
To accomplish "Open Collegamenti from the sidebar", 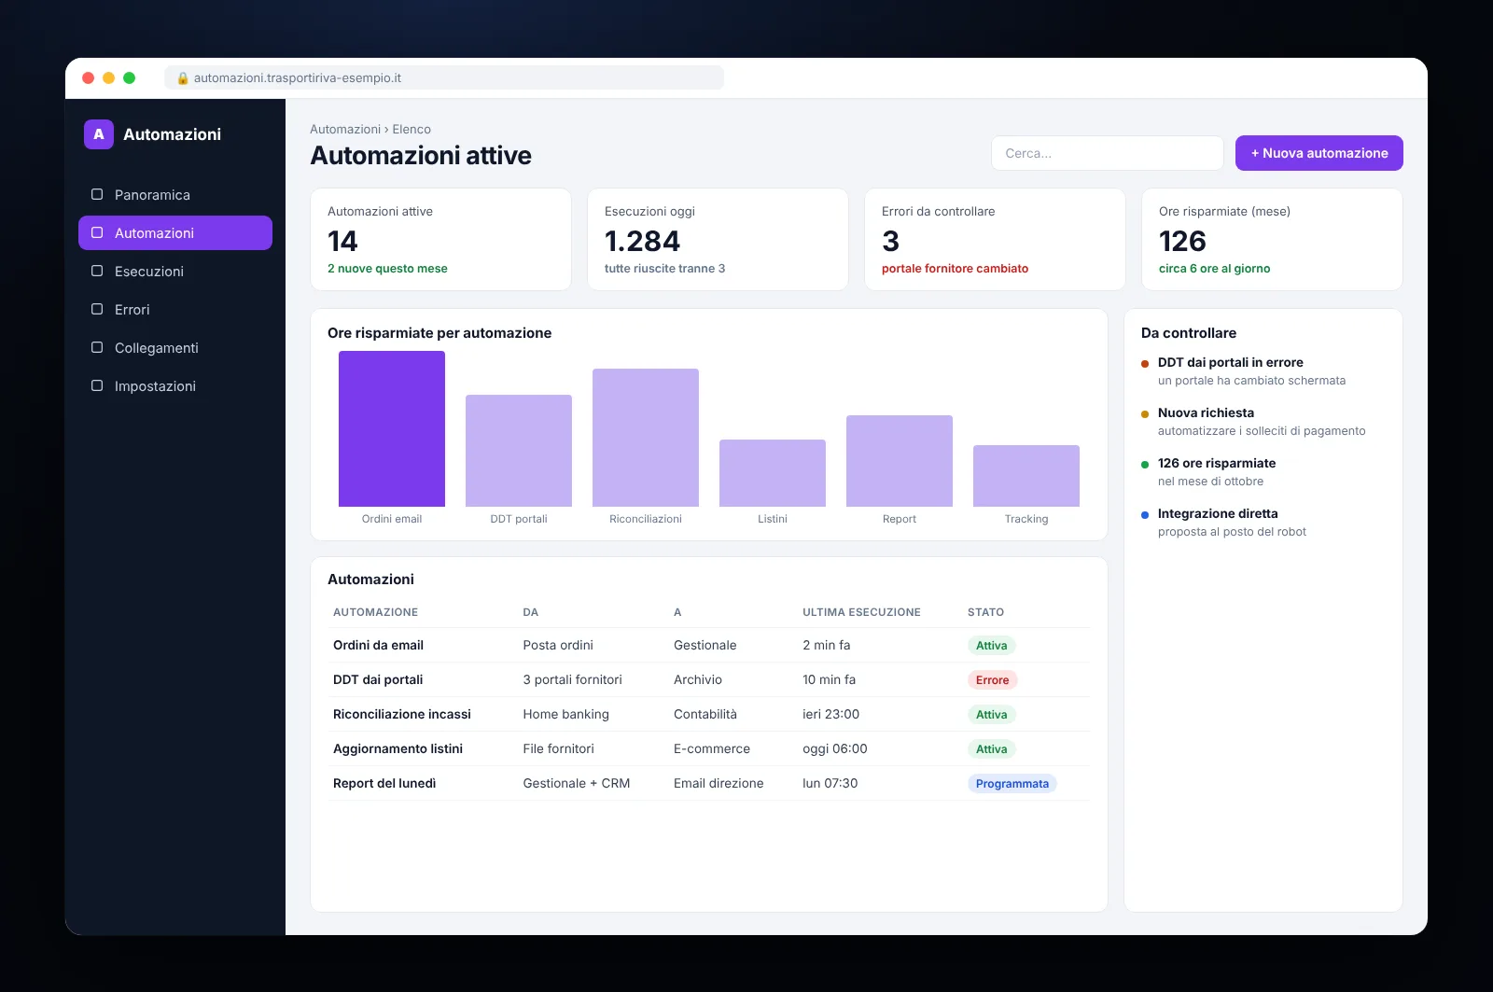I will [175, 348].
